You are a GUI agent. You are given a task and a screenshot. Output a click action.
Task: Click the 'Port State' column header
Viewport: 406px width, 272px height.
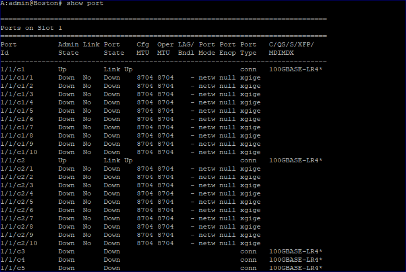tap(114, 48)
